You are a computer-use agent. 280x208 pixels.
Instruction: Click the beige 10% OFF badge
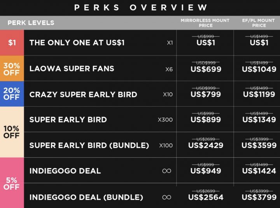(x=12, y=132)
